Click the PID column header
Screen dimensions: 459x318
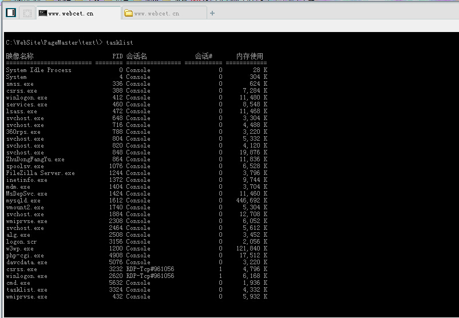click(x=117, y=56)
